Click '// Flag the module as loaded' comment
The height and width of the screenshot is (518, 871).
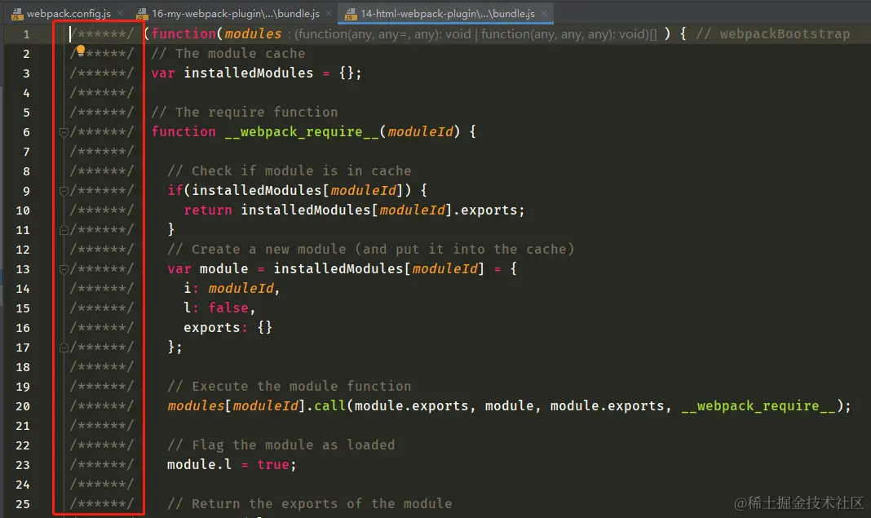coord(281,445)
